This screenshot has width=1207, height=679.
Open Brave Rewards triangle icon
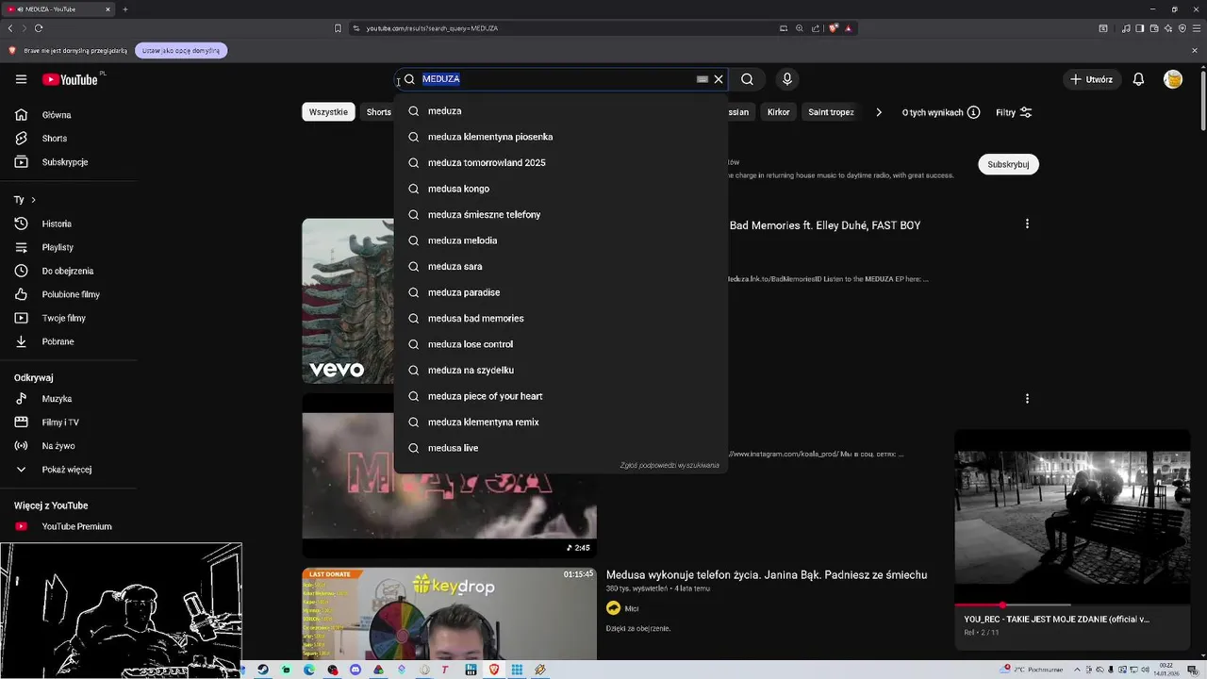point(849,28)
